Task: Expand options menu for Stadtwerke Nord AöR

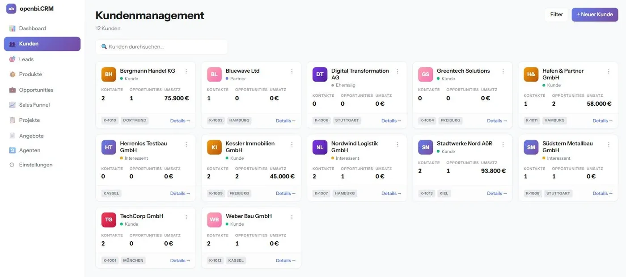Action: click(x=503, y=145)
